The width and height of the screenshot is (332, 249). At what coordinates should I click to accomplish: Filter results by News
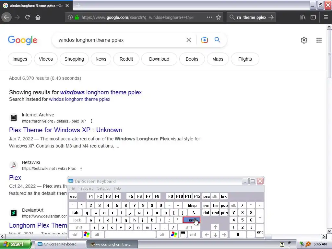[x=101, y=59]
